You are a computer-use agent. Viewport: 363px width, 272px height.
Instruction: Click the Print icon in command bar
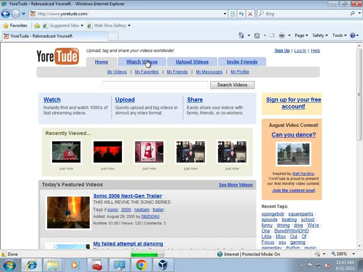(x=282, y=36)
